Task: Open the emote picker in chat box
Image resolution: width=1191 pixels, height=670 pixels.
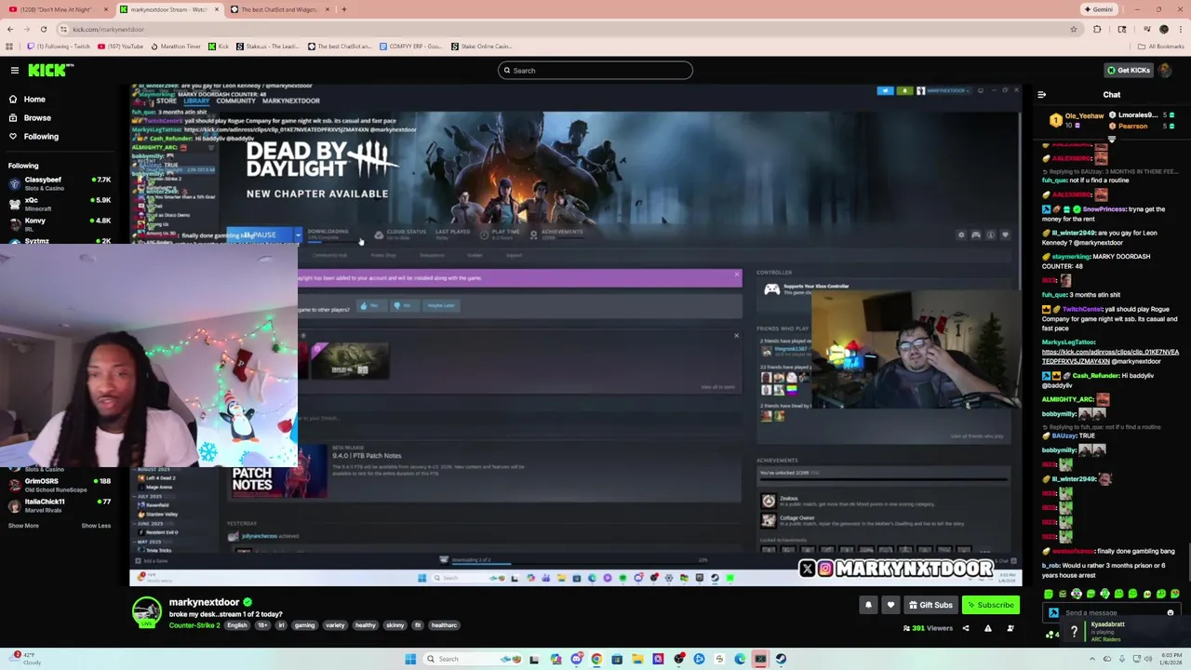Action: click(x=1171, y=613)
